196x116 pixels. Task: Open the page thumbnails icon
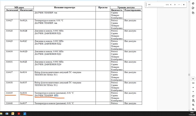point(193,13)
